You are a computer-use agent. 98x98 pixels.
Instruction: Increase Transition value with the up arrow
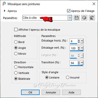click(x=79, y=62)
